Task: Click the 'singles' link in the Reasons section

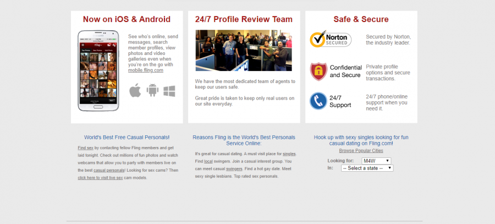Action: (289, 154)
